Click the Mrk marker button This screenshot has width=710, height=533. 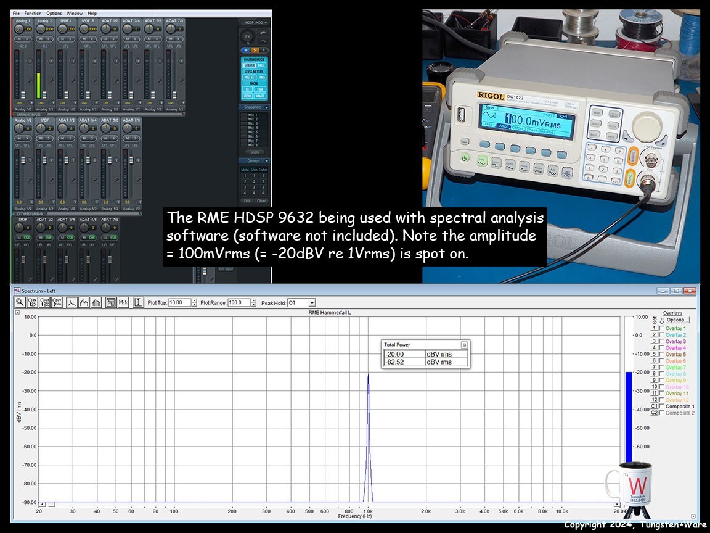tap(123, 302)
